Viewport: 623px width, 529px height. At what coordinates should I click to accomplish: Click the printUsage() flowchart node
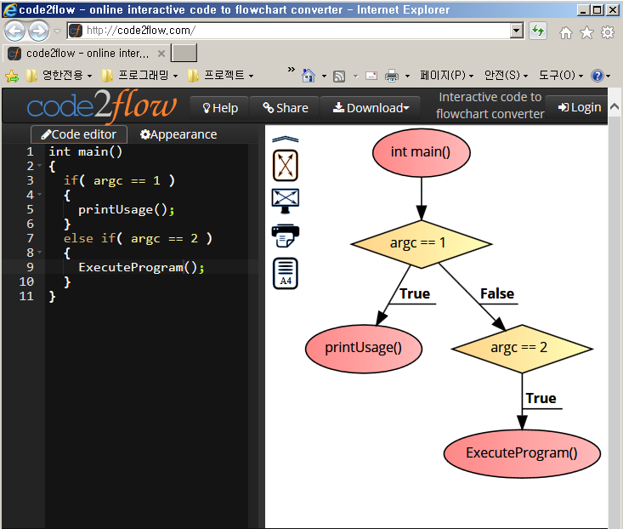363,347
